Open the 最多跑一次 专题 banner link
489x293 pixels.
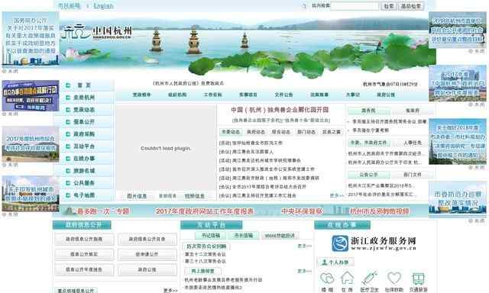point(103,211)
